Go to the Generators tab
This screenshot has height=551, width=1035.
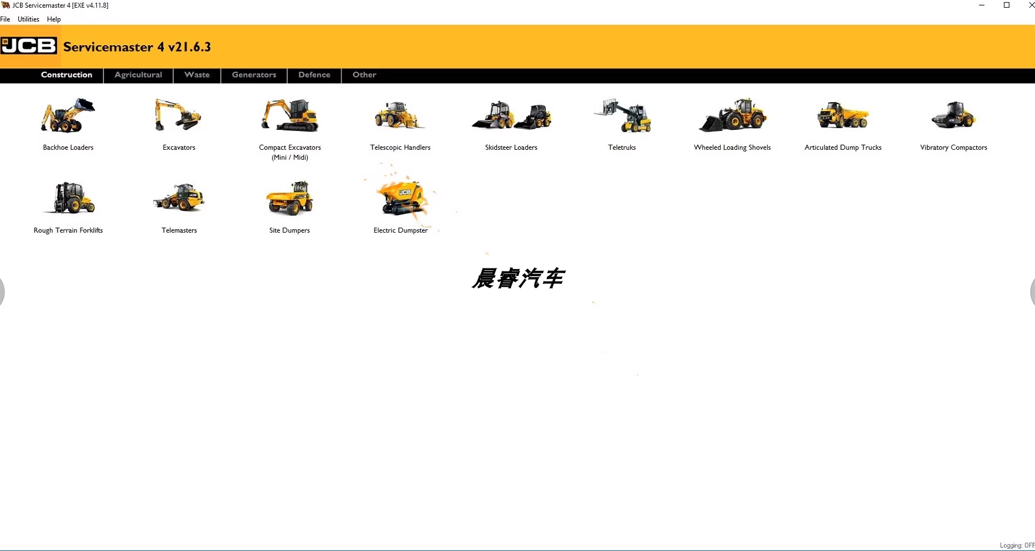click(254, 75)
